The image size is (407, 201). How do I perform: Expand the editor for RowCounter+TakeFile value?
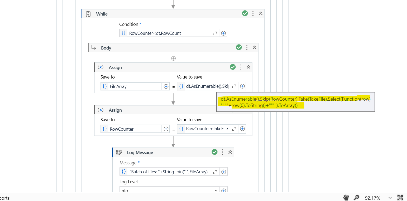coord(234,129)
